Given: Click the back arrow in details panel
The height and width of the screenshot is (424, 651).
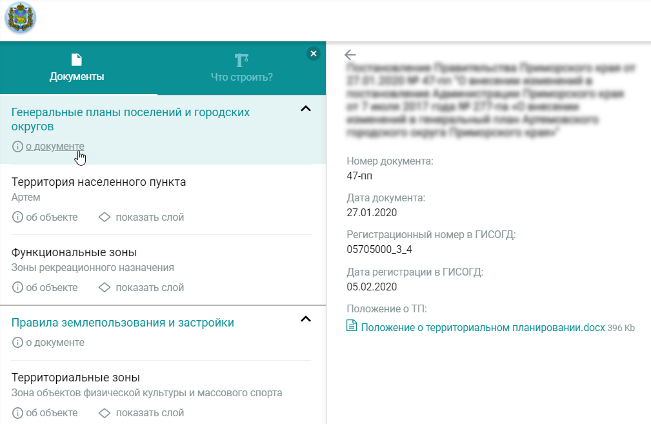Looking at the screenshot, I should coord(350,55).
